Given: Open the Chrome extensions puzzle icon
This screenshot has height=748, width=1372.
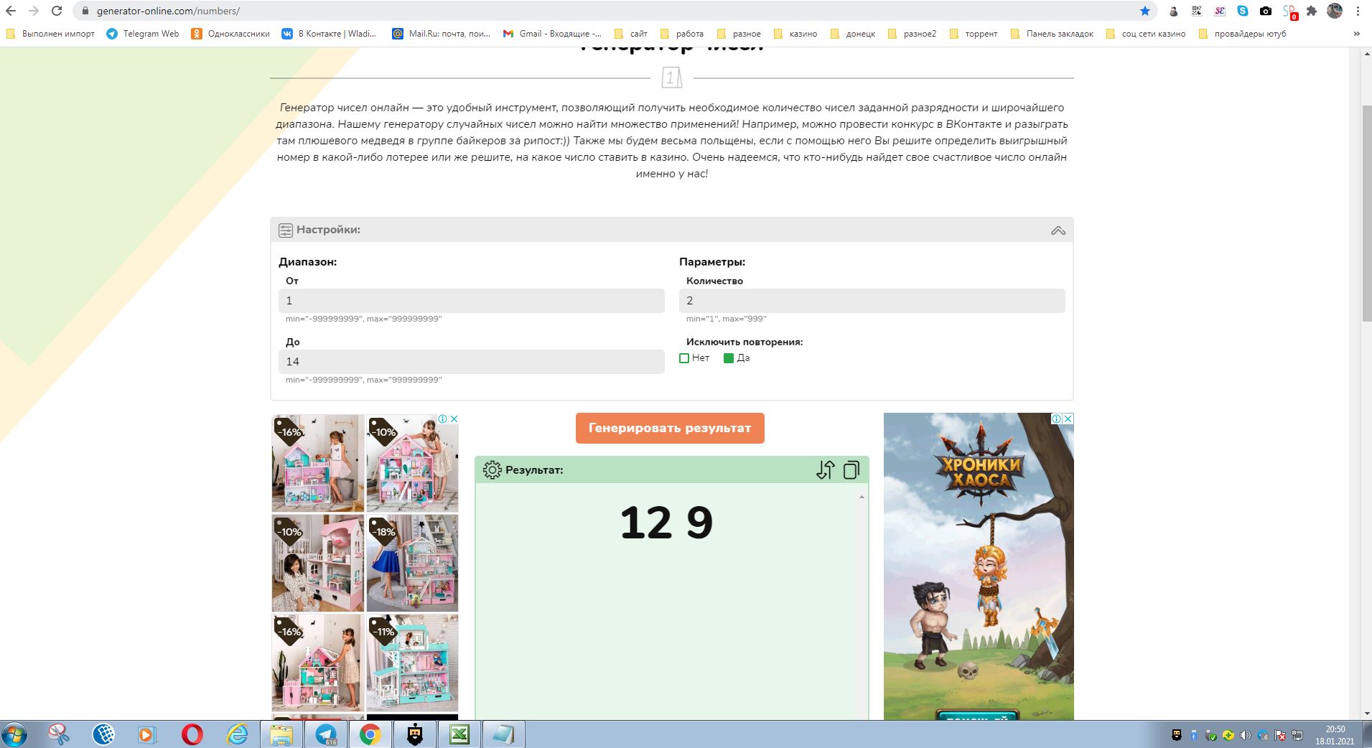Looking at the screenshot, I should coord(1312,11).
